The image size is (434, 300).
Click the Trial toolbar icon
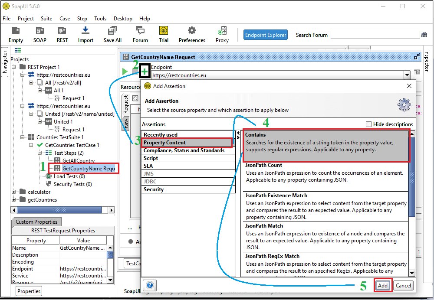point(164,30)
